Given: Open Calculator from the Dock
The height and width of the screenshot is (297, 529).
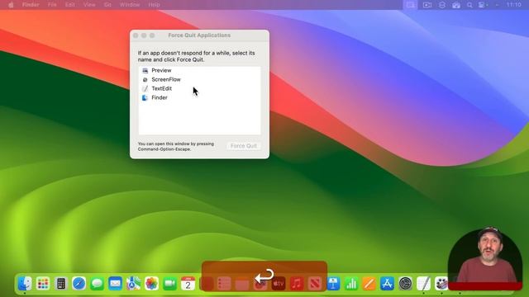Looking at the screenshot, I should tap(61, 284).
